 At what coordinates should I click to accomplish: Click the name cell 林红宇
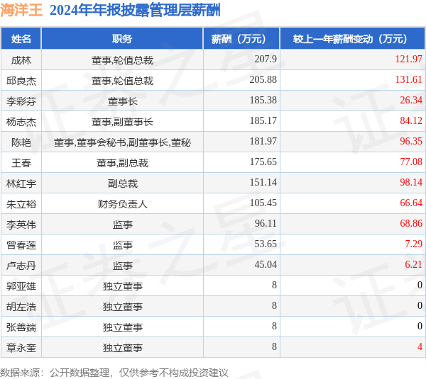click(21, 183)
